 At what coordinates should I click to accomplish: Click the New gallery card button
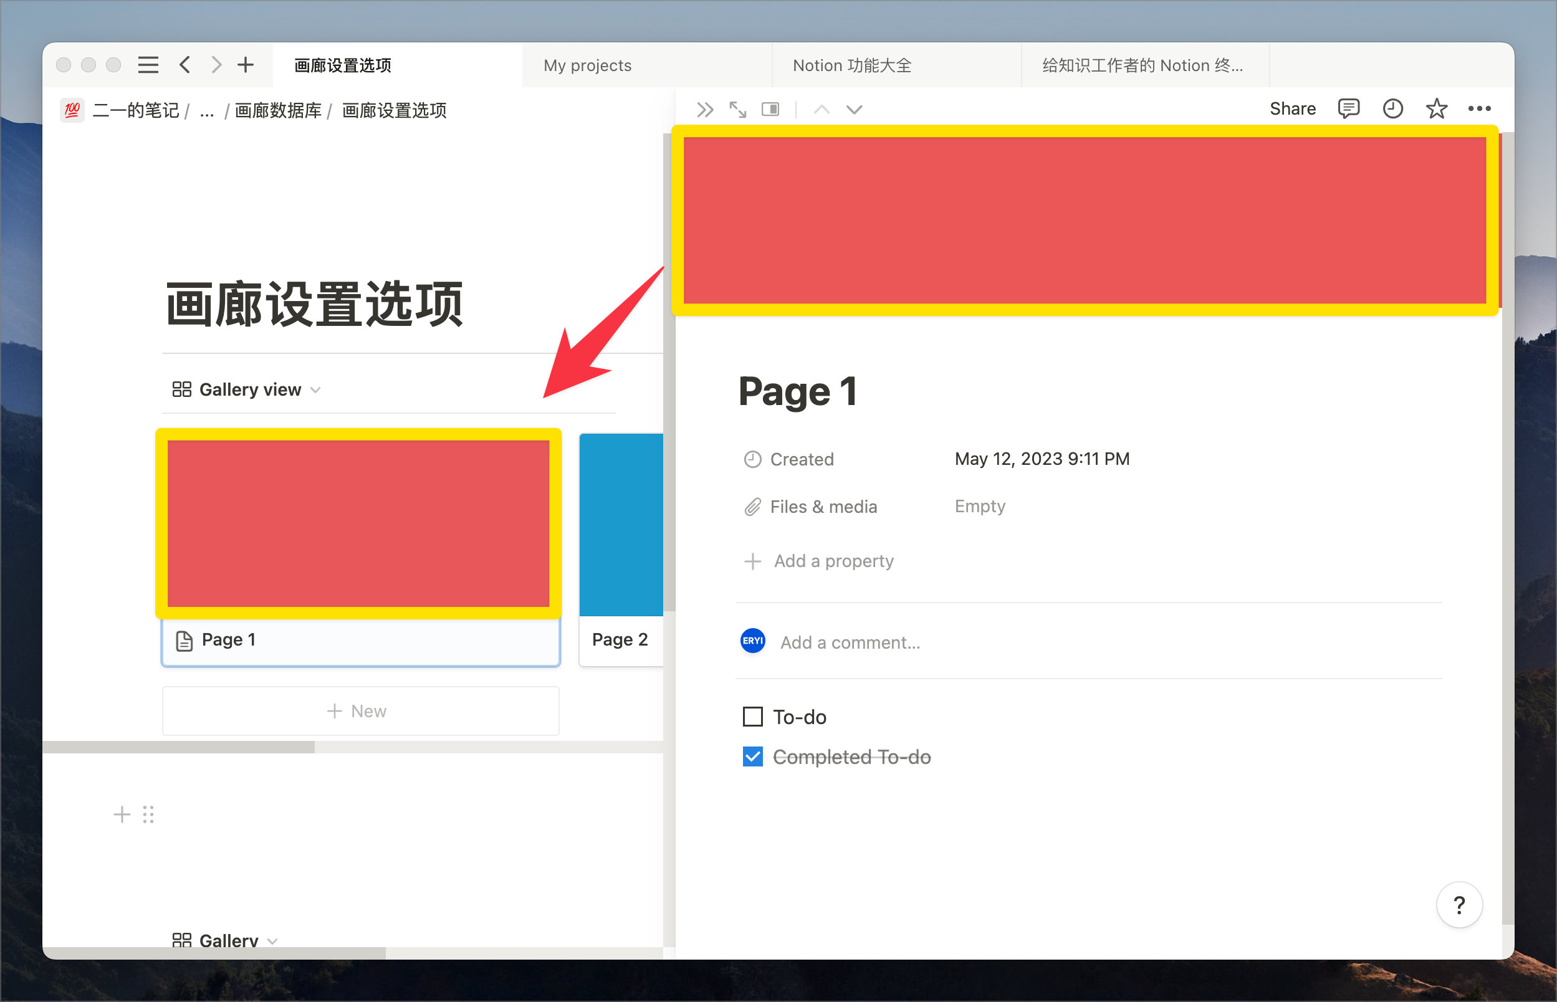(x=360, y=710)
